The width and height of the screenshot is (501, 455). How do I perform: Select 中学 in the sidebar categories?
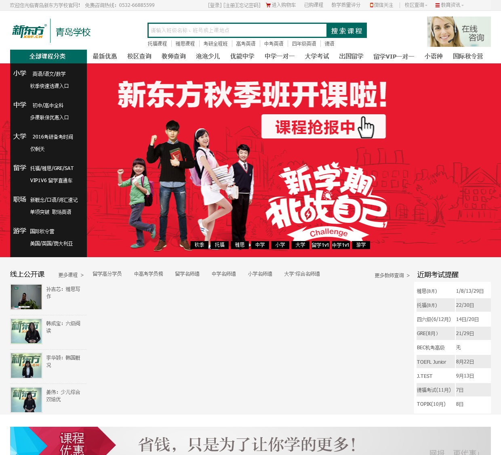tap(20, 105)
